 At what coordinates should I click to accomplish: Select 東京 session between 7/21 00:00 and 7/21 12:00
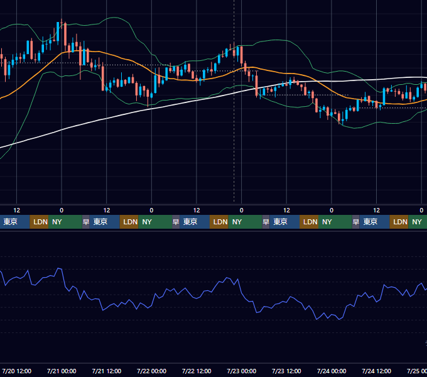[x=105, y=222]
